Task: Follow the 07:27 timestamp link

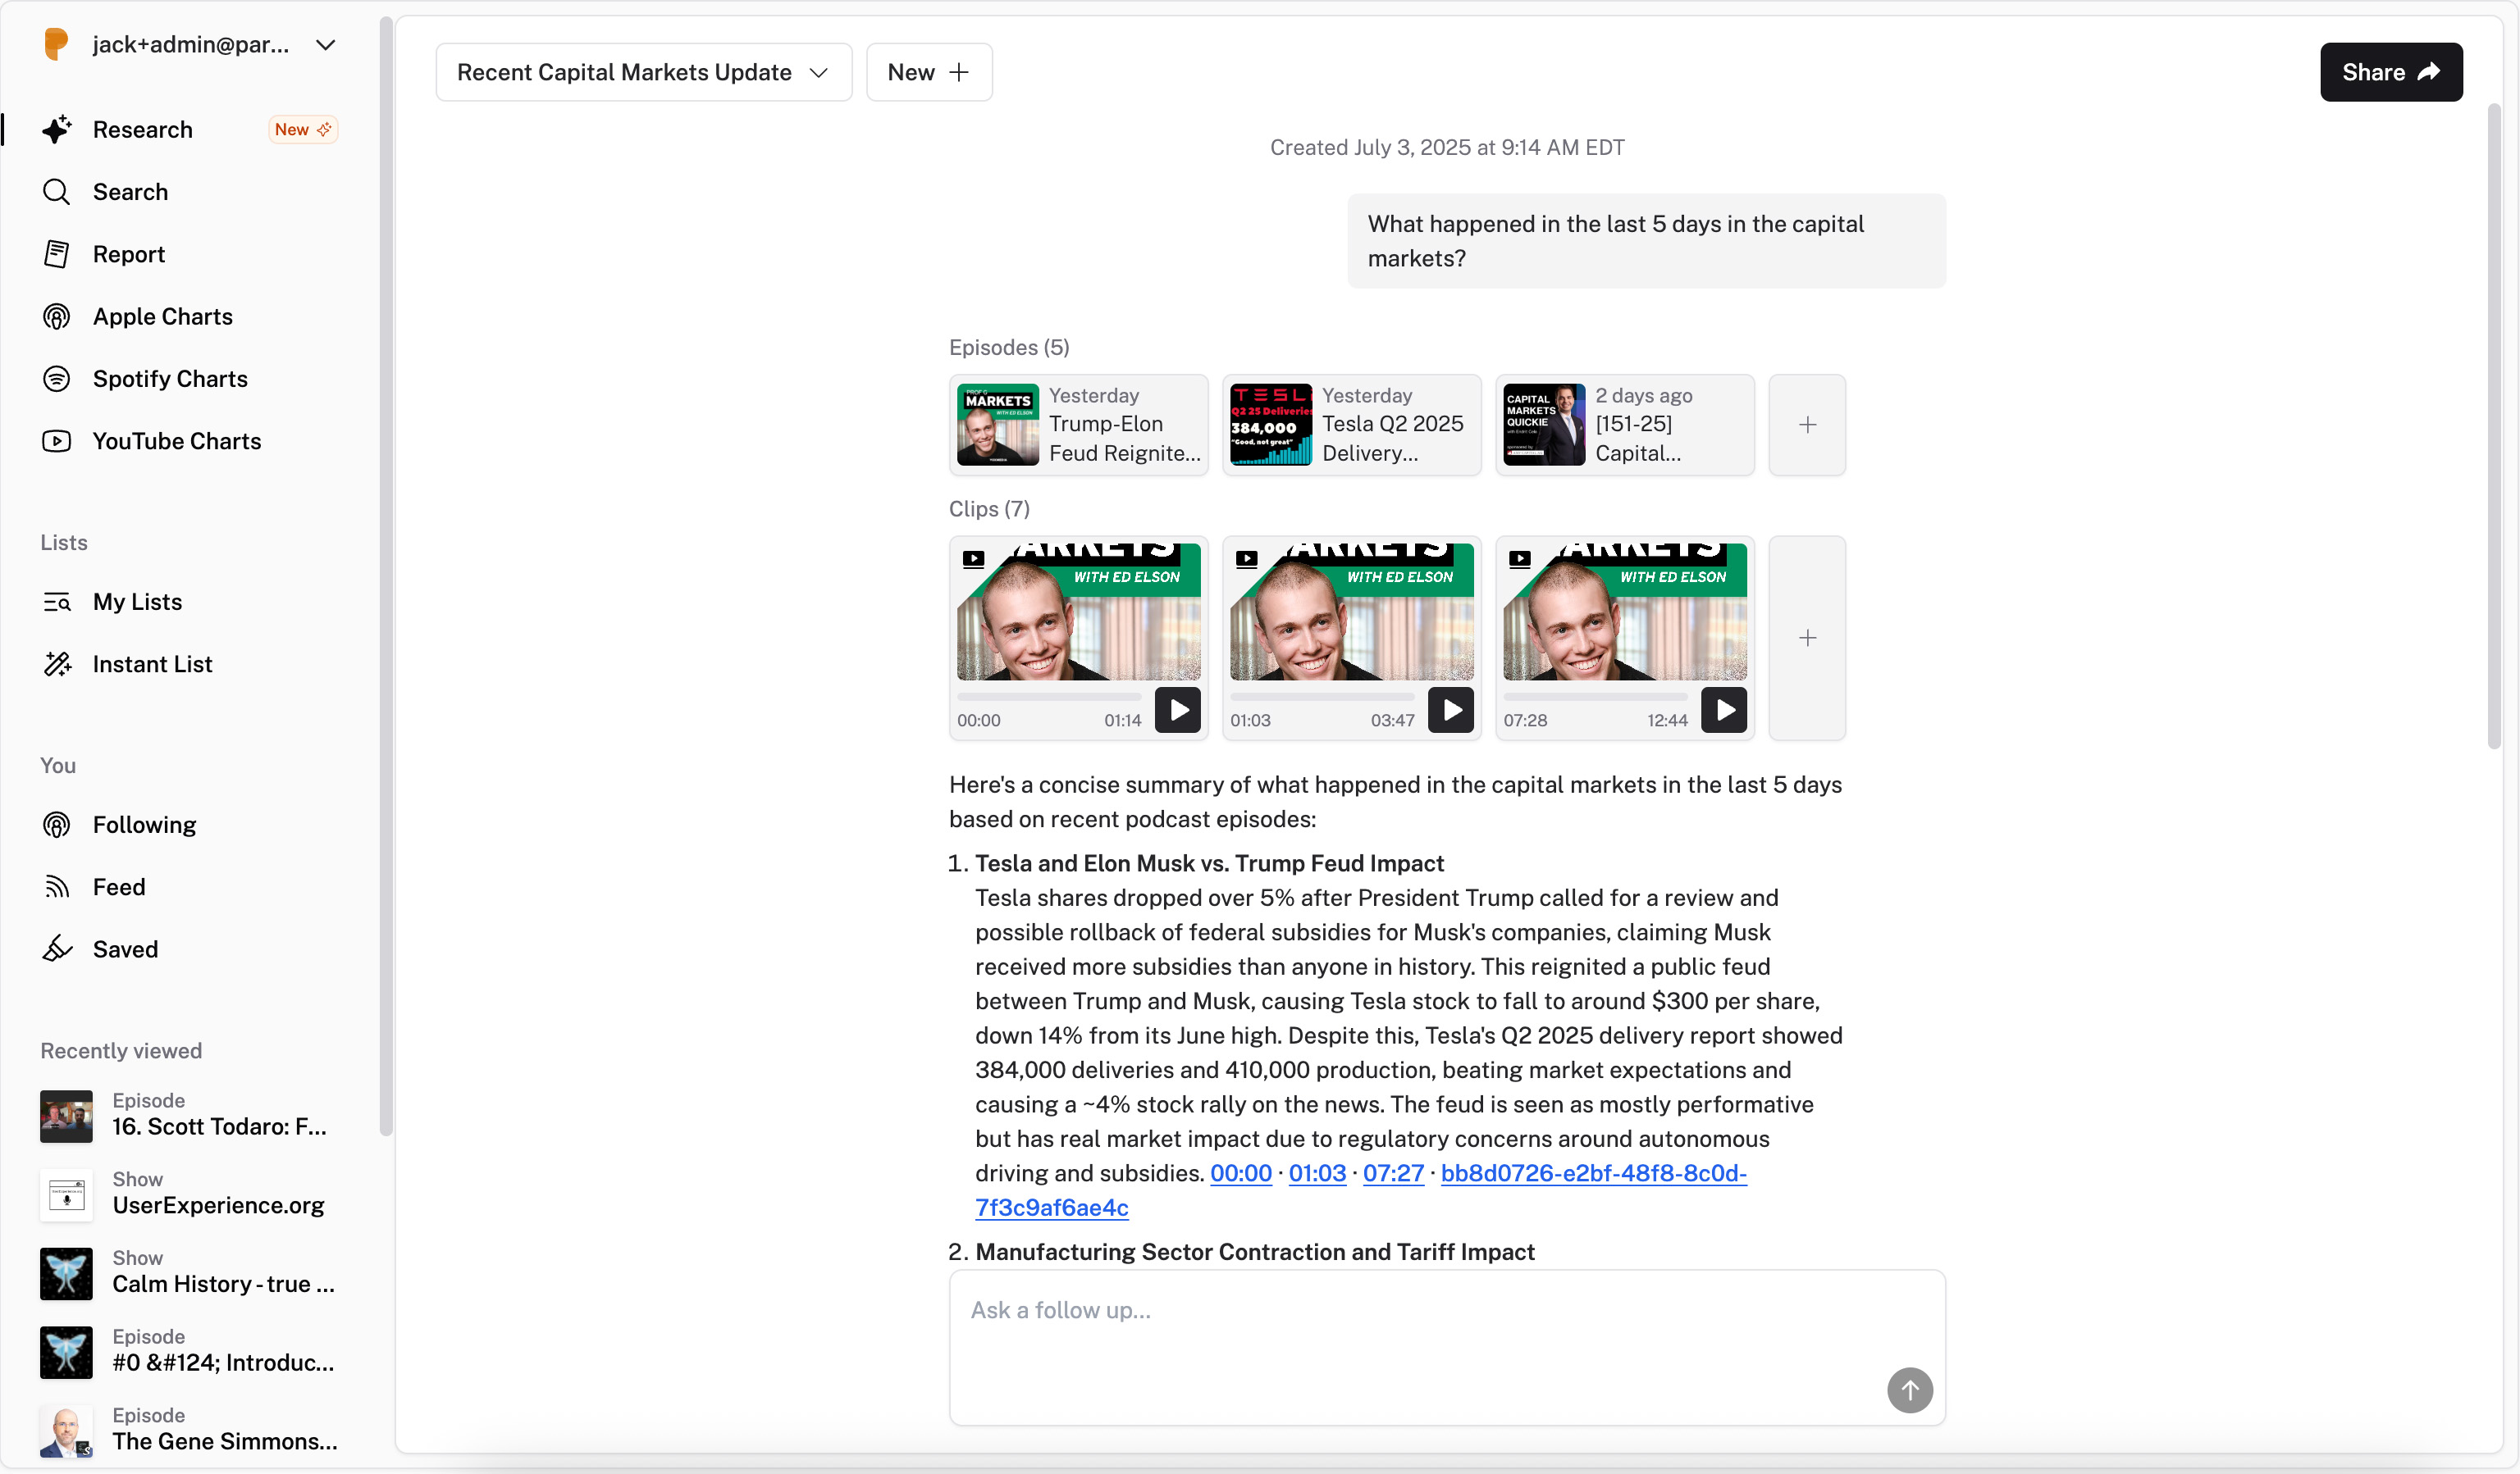Action: [x=1393, y=1172]
